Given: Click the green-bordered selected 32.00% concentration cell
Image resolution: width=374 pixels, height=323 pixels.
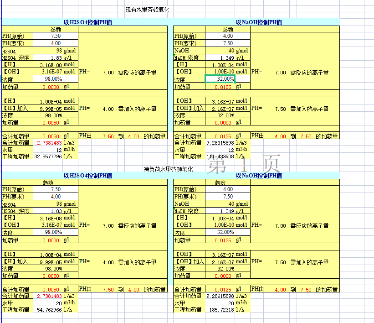Looking at the screenshot, I should click(220, 79).
